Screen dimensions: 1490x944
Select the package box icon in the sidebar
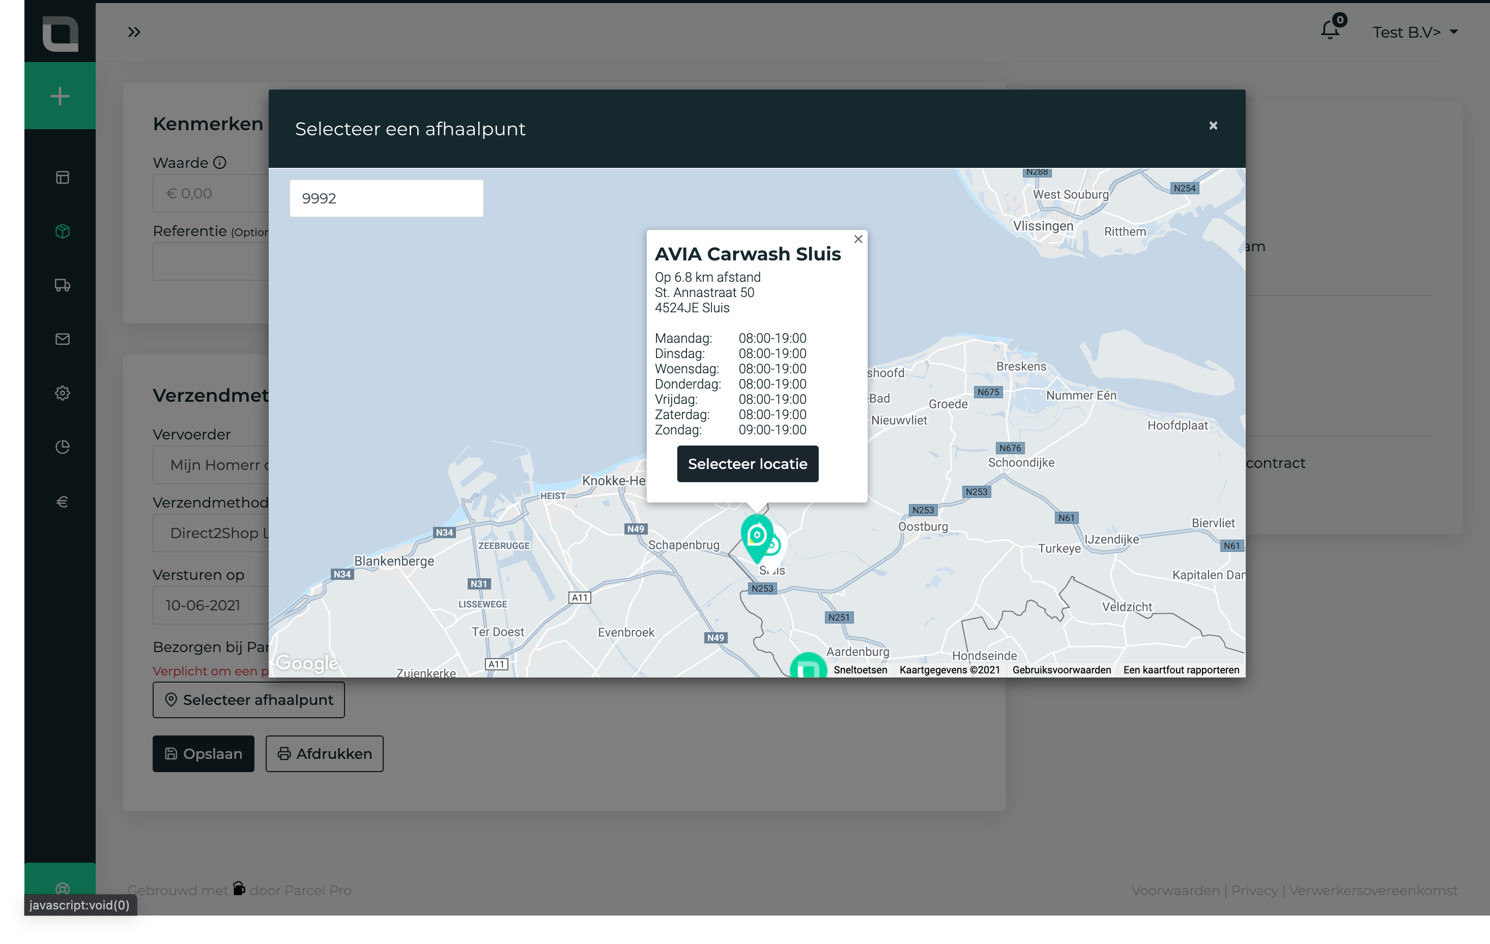pyautogui.click(x=63, y=231)
